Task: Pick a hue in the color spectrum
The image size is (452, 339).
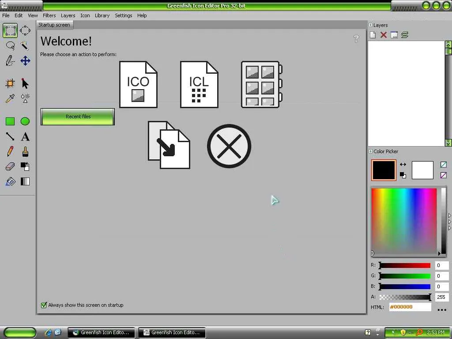Action: click(x=404, y=222)
